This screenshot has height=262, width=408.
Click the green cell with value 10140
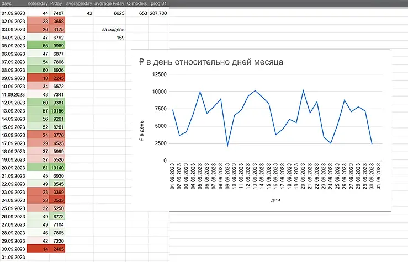pos(57,168)
